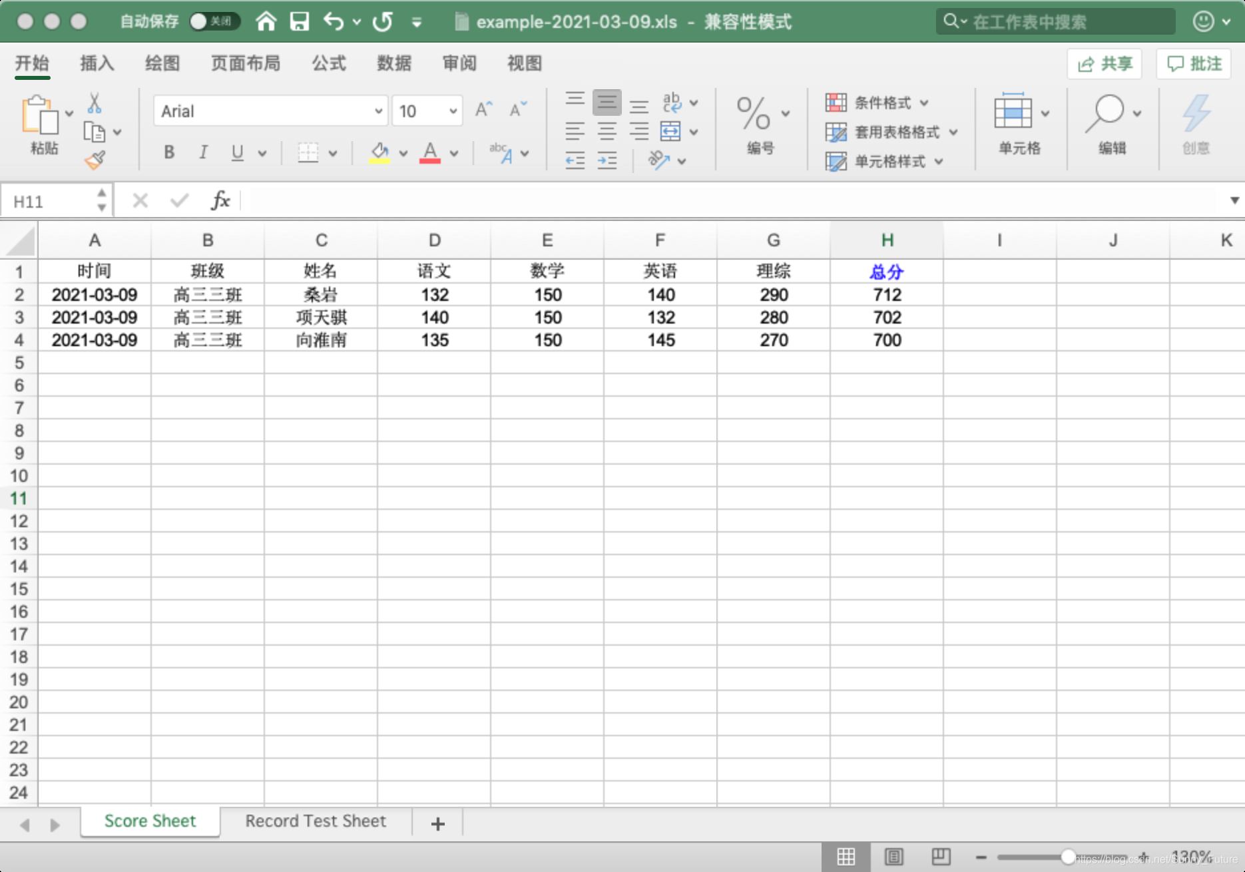Viewport: 1245px width, 872px height.
Task: Click the 套用表格格式 table formatting icon
Action: [x=836, y=132]
